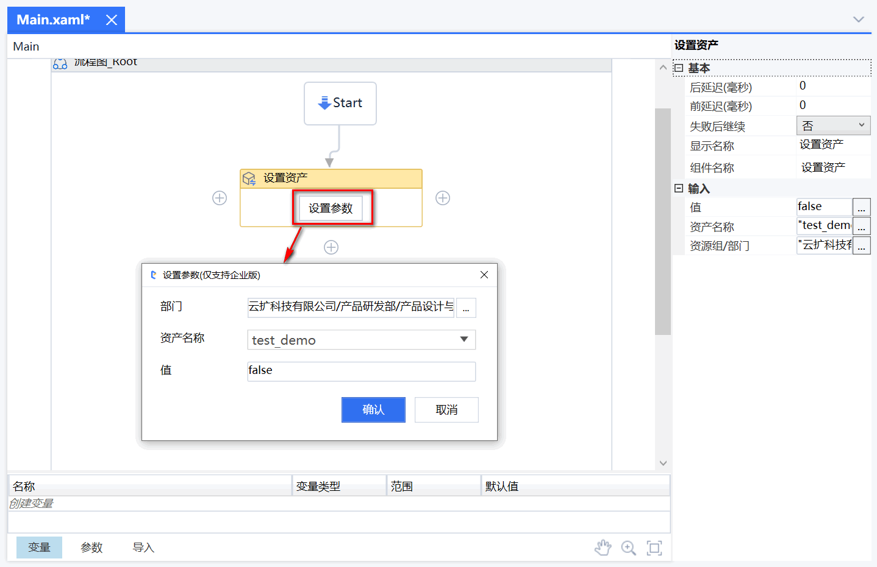Open the 失败后继续 dropdown

click(834, 126)
